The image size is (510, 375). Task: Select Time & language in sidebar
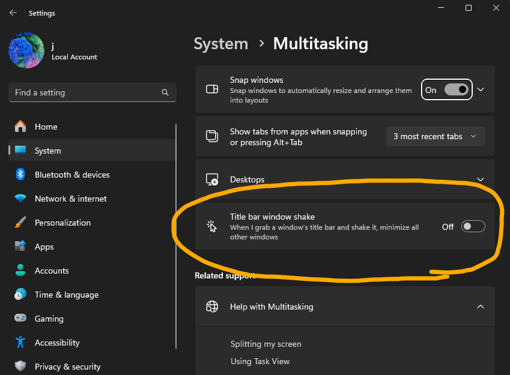click(66, 295)
